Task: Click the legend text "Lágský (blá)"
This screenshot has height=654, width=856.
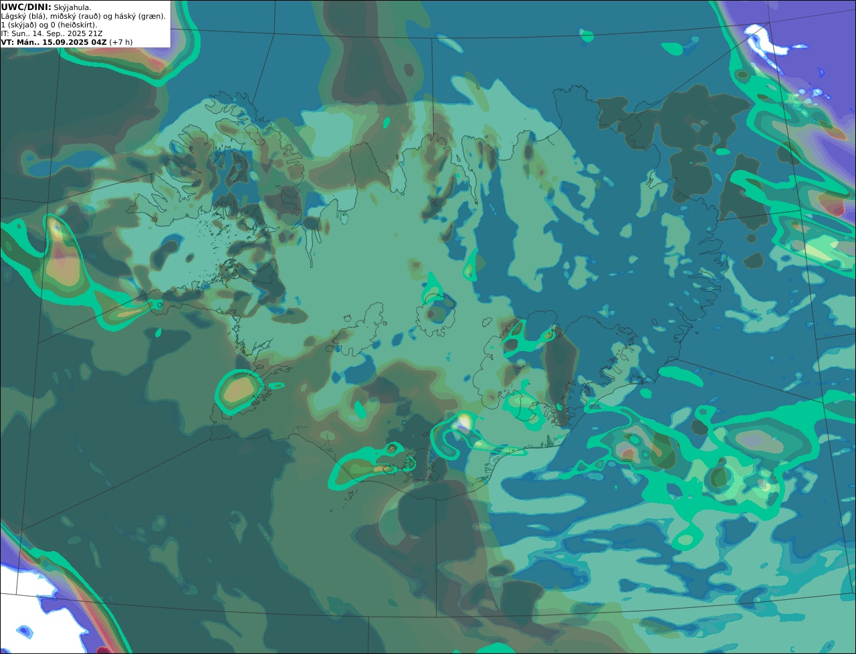Action: (x=22, y=16)
